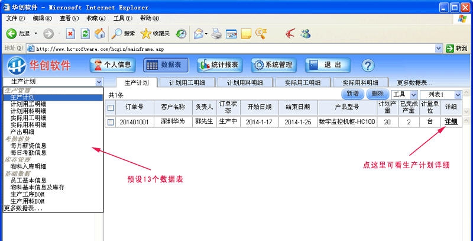This screenshot has width=473, height=241.
Task: Open the Mail envelope icon
Action: coord(199,34)
